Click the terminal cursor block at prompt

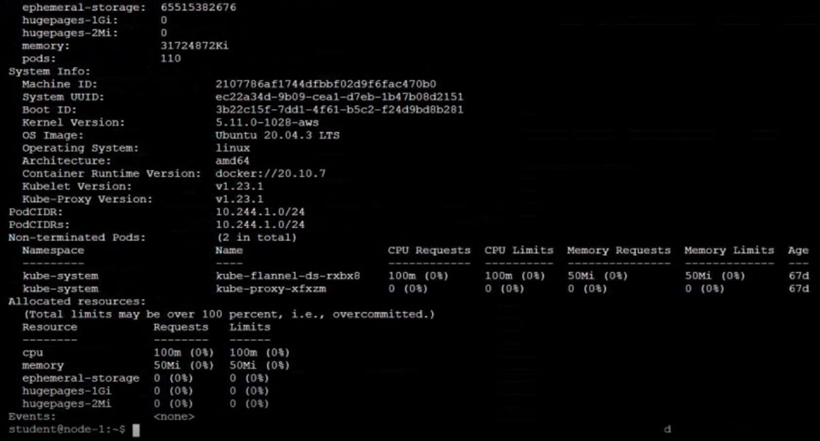(136, 430)
